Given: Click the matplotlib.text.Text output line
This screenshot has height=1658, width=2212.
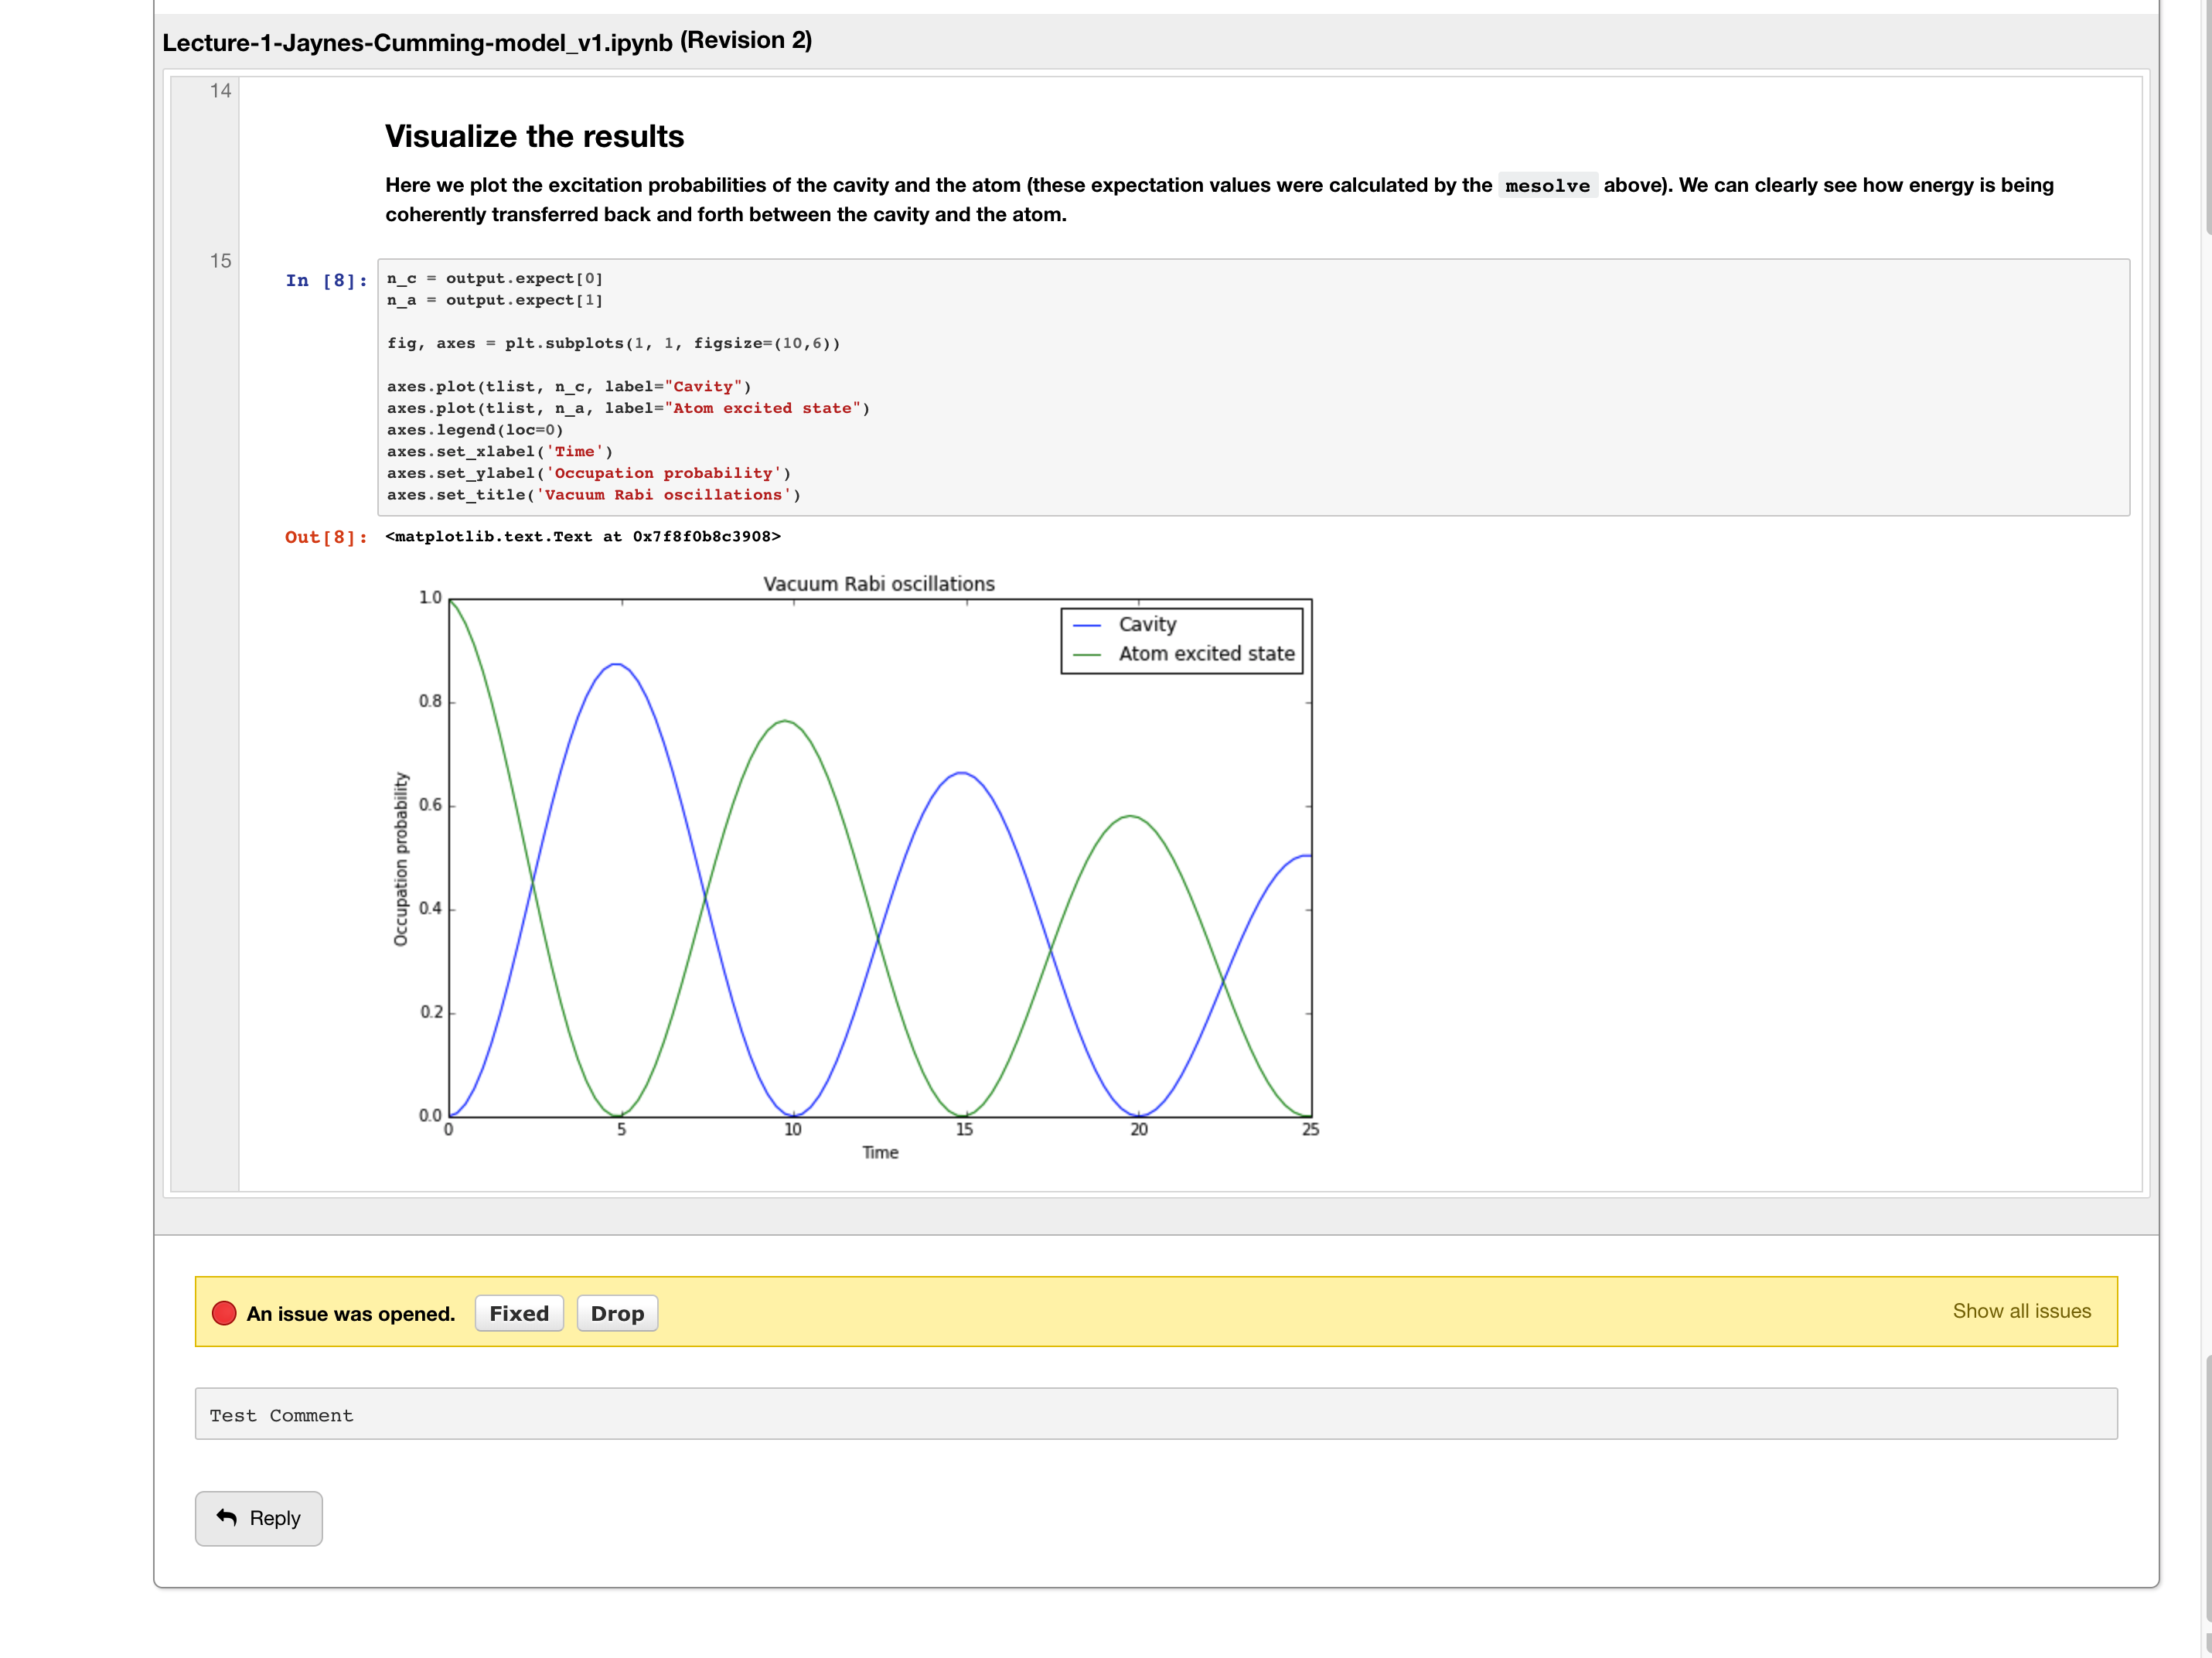Looking at the screenshot, I should 583,537.
